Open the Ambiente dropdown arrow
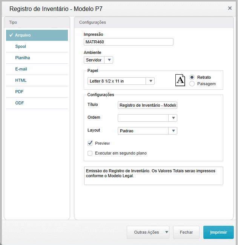 click(x=109, y=60)
